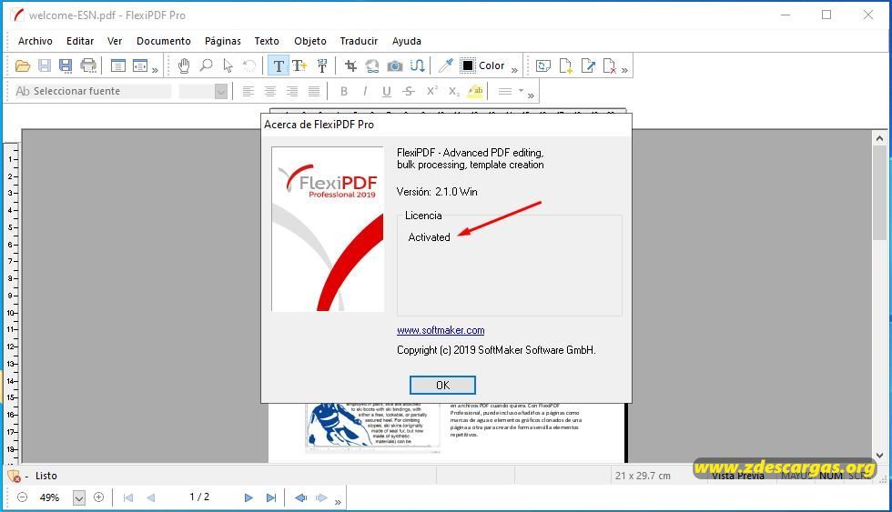
Task: Click the vertical scrollbar down arrow
Action: 879,456
